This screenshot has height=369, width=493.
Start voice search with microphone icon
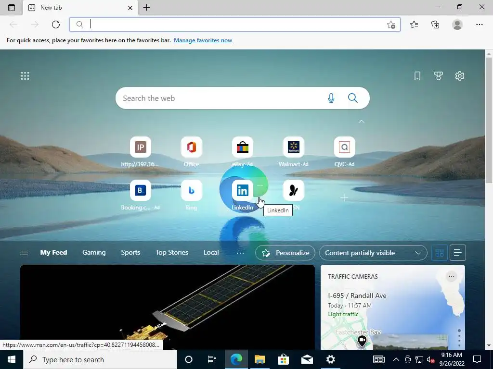coord(331,98)
